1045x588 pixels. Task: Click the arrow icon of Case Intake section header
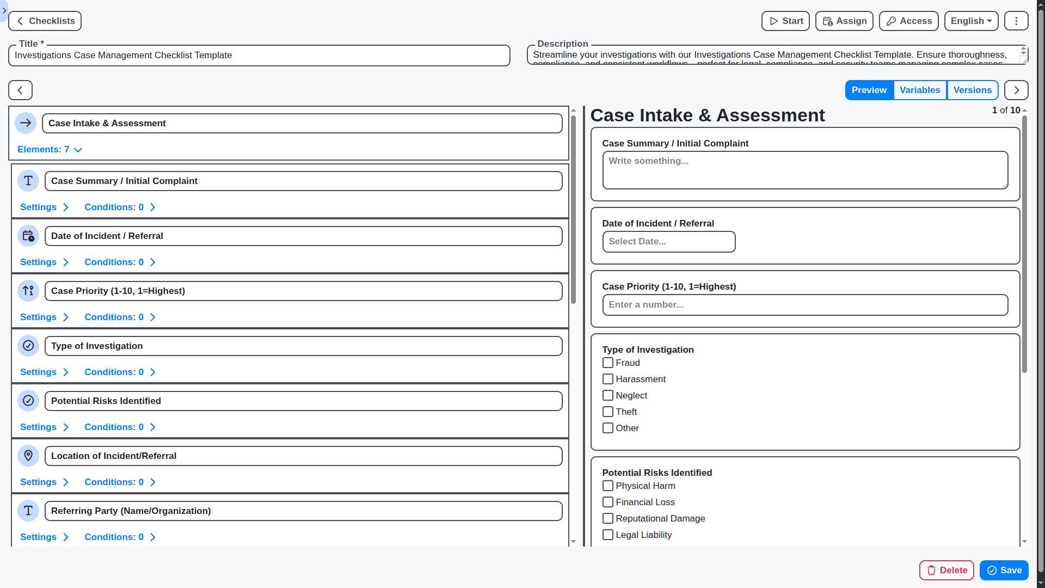coord(25,123)
